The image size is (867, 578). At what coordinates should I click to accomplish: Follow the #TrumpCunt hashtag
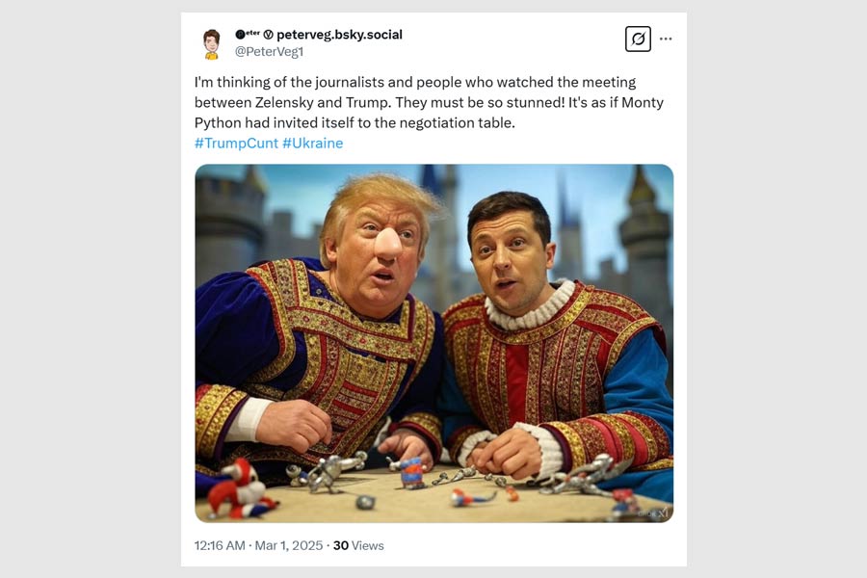coord(236,144)
